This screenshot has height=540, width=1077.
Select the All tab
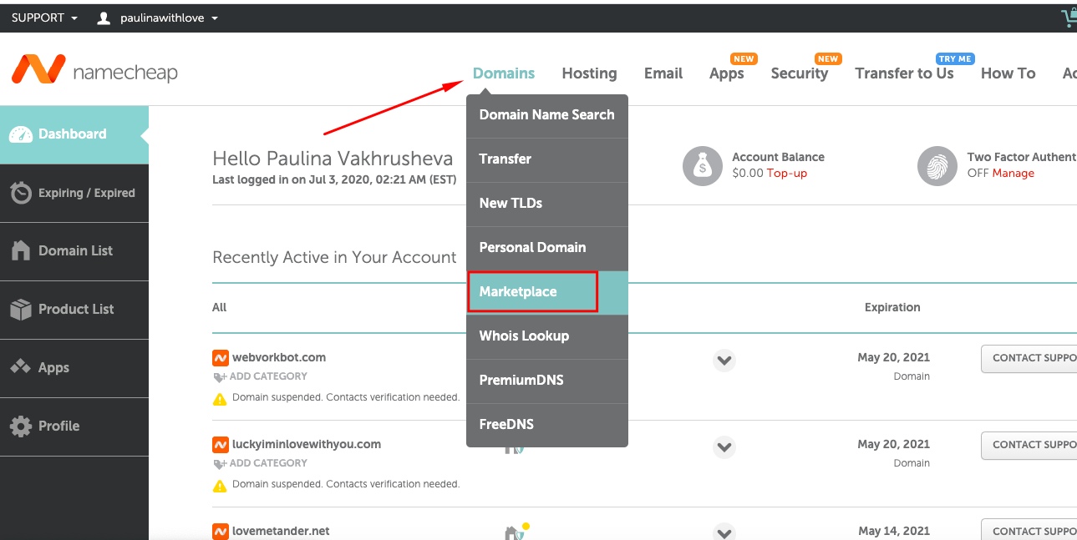[220, 307]
